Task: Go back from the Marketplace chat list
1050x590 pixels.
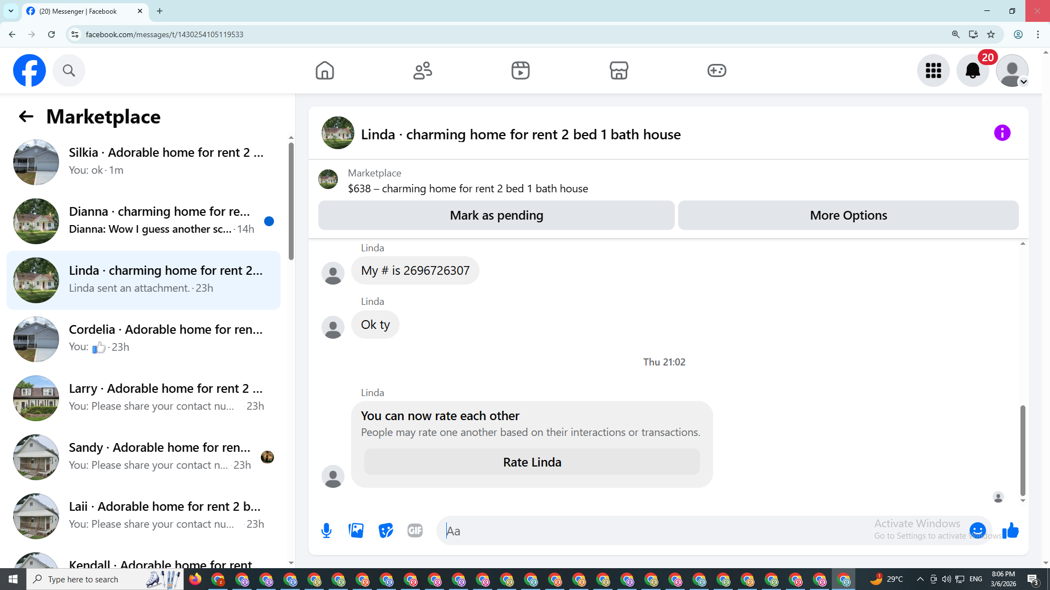Action: click(26, 116)
